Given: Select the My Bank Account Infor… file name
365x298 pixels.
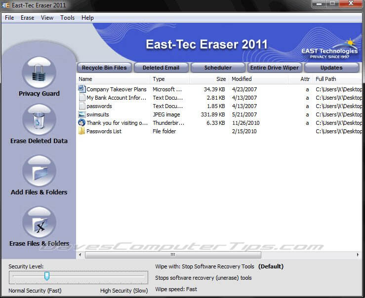Looking at the screenshot, I should [116, 98].
